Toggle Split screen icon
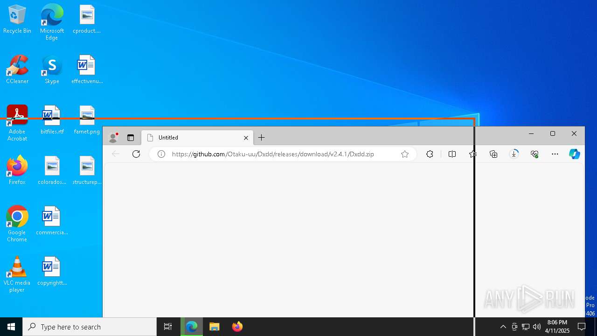This screenshot has width=597, height=336. 452,154
